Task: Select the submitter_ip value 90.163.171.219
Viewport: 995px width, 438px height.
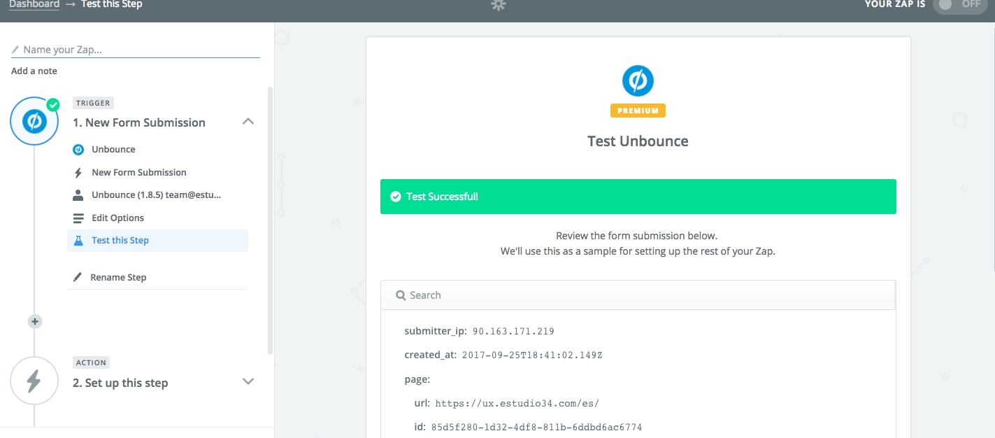Action: [x=513, y=332]
